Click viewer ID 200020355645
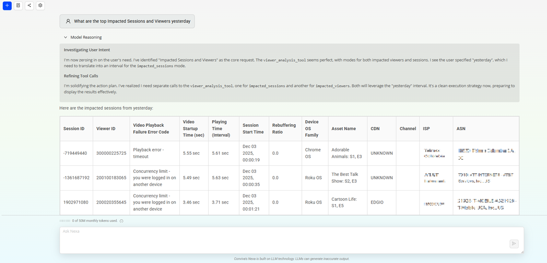Viewport: 547px width, 263px height. [x=111, y=202]
